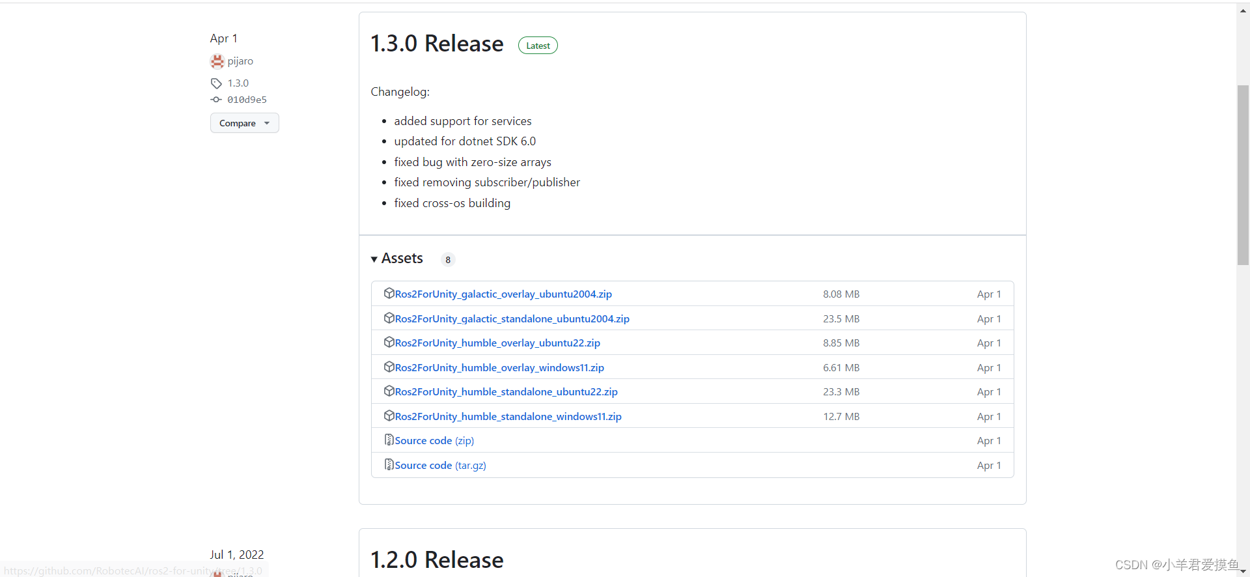This screenshot has height=577, width=1250.
Task: Open the Compare dropdown
Action: pos(244,123)
